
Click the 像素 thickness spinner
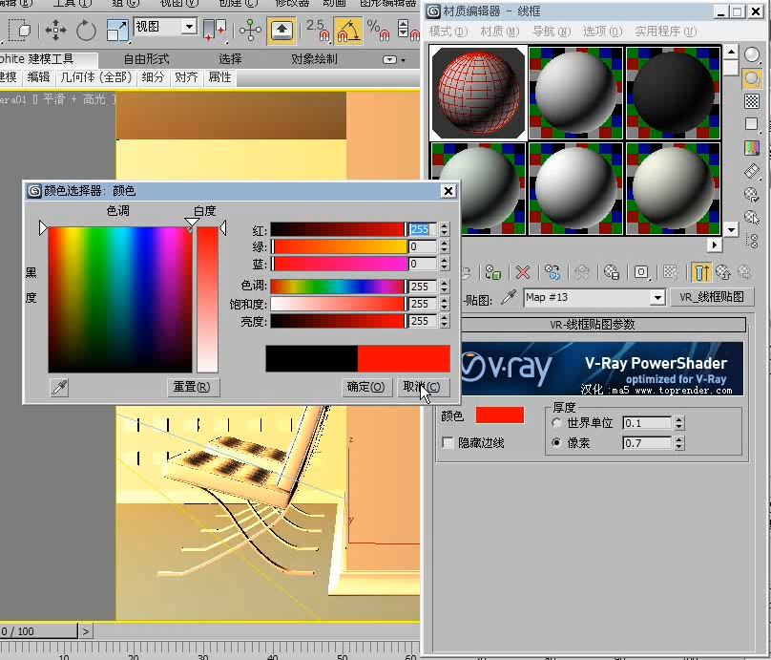(x=679, y=442)
